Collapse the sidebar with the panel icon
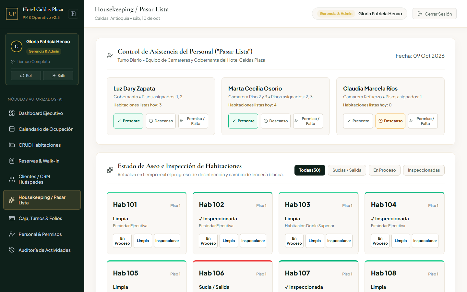The width and height of the screenshot is (467, 292). pyautogui.click(x=73, y=14)
